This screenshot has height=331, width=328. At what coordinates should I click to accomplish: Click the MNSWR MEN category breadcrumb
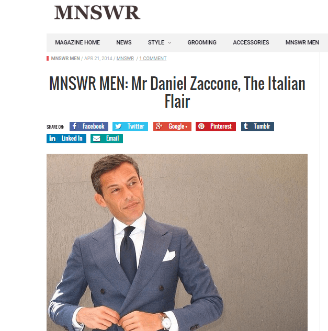pyautogui.click(x=65, y=59)
